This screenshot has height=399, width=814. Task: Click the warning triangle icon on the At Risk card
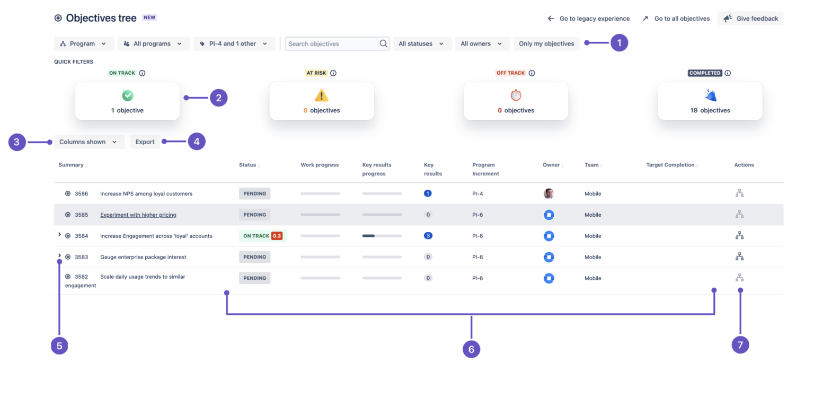(x=321, y=95)
